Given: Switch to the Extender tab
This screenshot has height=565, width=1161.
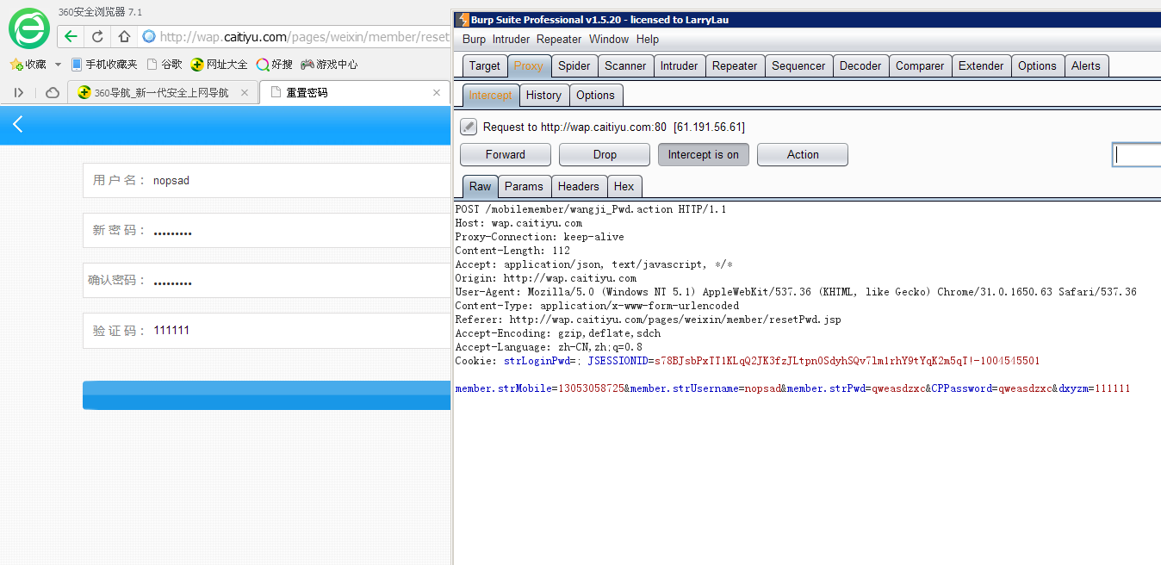Looking at the screenshot, I should [x=981, y=66].
